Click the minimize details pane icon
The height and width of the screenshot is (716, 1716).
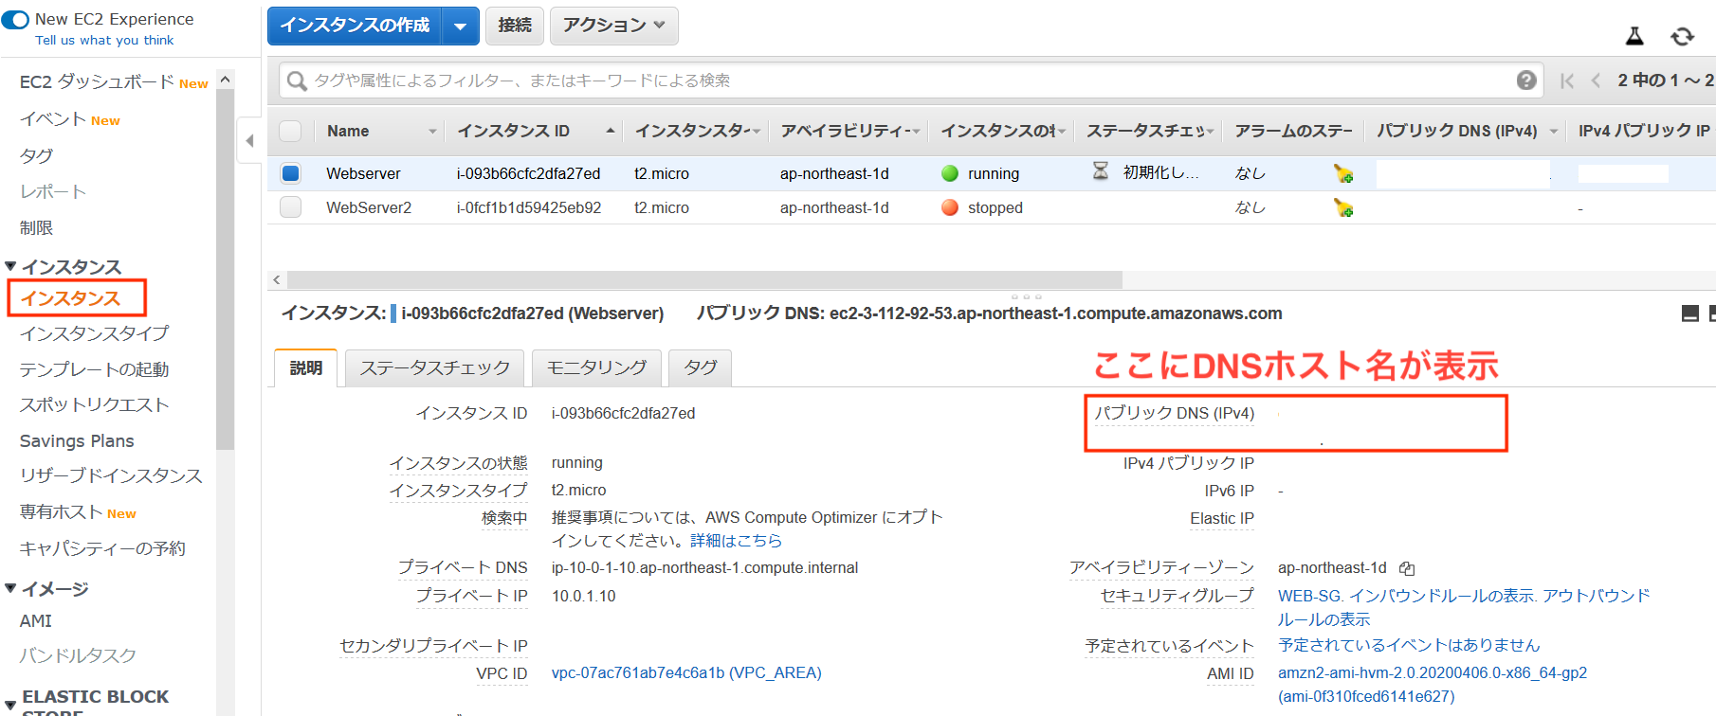(x=1689, y=313)
